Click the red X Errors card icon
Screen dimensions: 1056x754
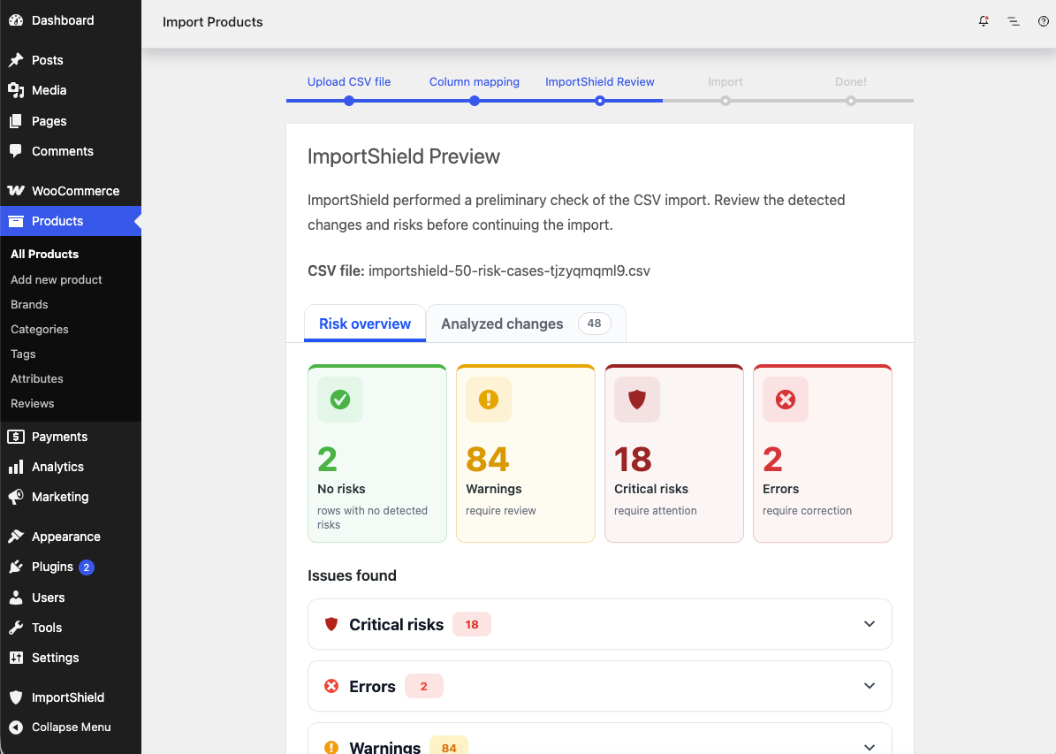pos(786,400)
